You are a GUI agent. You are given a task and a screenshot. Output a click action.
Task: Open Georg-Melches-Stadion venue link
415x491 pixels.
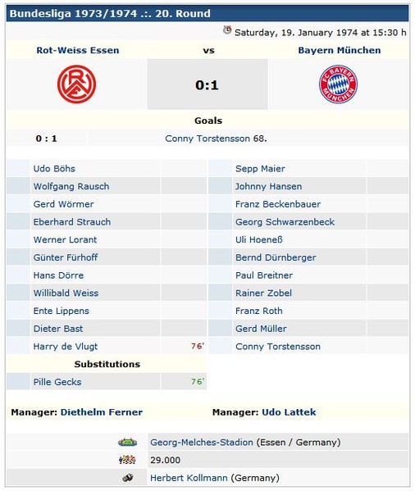tap(202, 442)
